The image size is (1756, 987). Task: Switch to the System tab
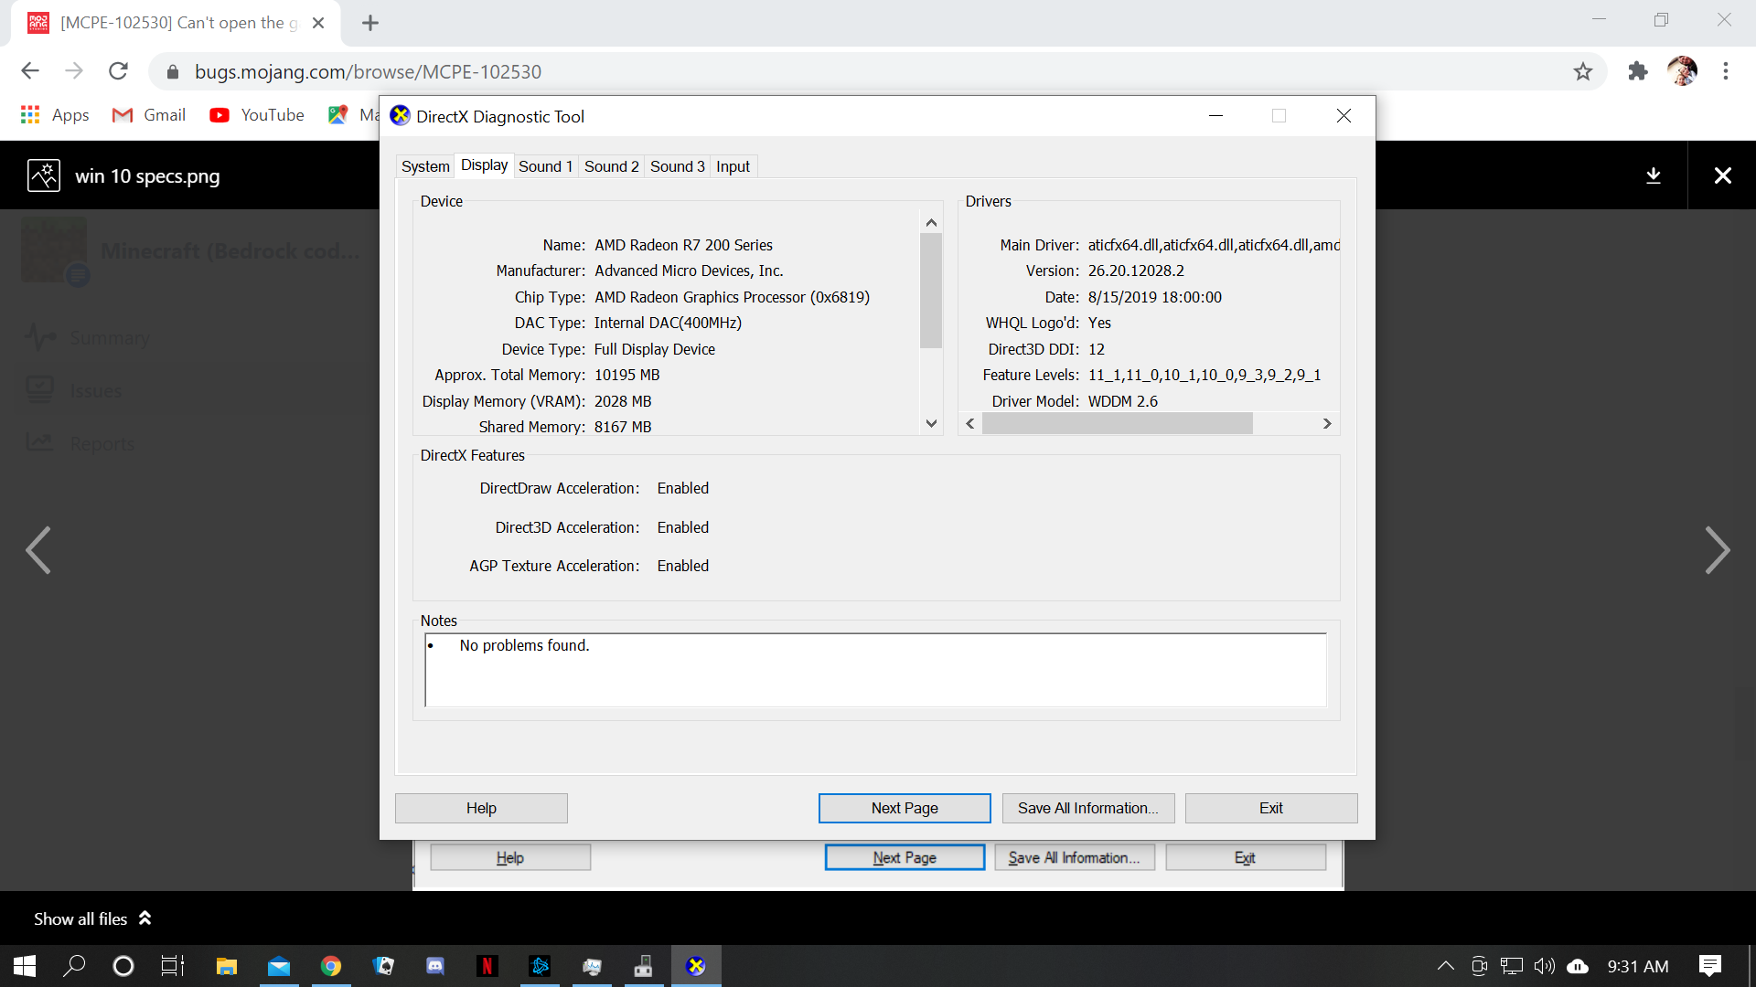(425, 166)
